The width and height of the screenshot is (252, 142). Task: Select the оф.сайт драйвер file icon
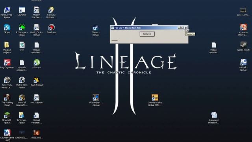22,63
